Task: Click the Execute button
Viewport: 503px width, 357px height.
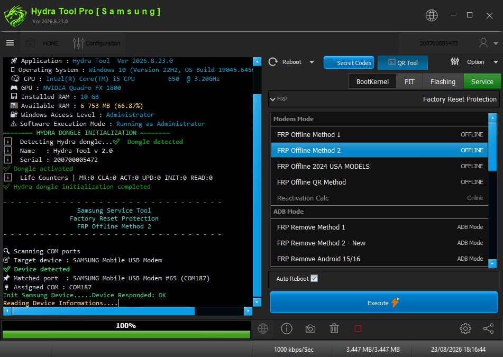Action: pyautogui.click(x=383, y=302)
